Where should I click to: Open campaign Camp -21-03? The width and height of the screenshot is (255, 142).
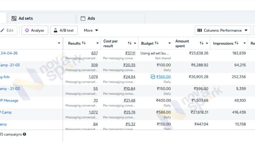(10, 65)
